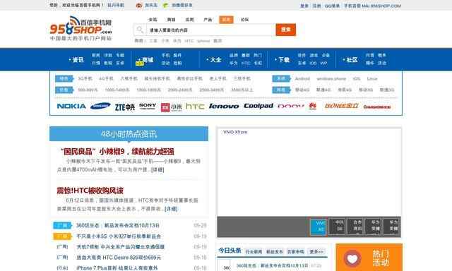
Task: Open headline 震惊!HTC被收购风波
Action: point(90,191)
